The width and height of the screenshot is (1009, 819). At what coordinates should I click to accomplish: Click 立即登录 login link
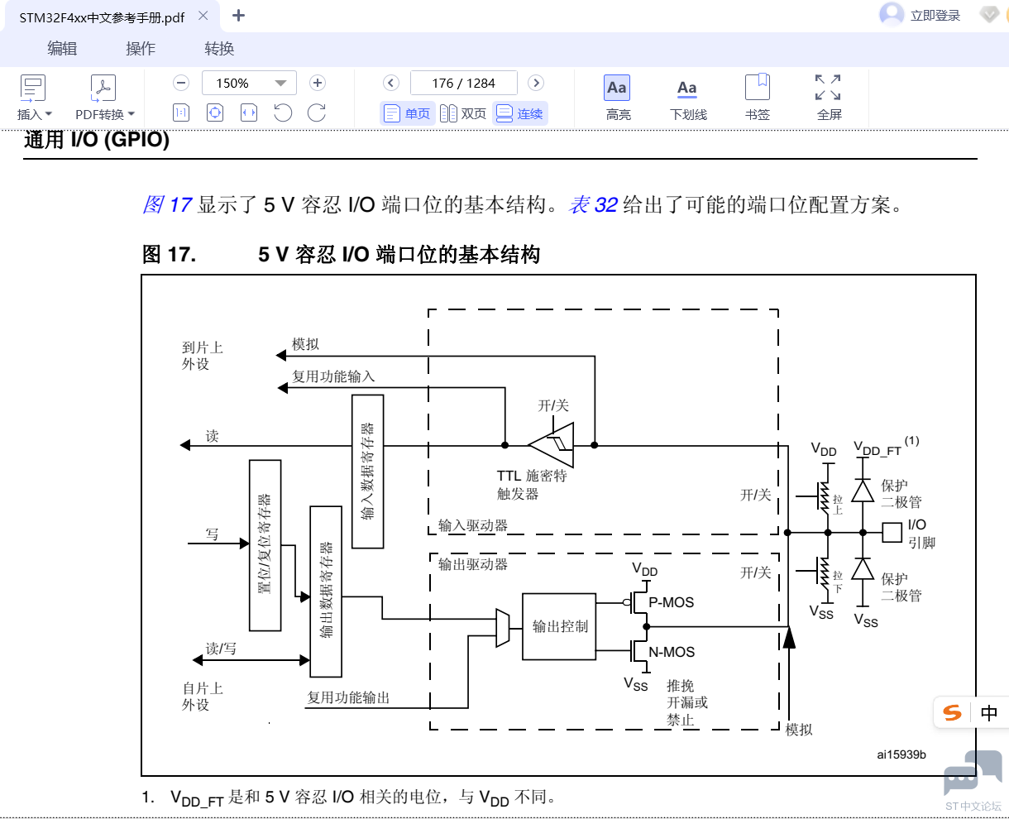click(935, 16)
